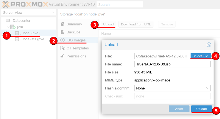
Task: Click the Datacenter server icon
Action: (8, 20)
